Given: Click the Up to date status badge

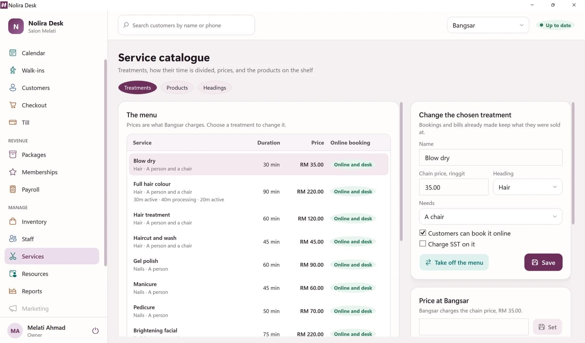Looking at the screenshot, I should pyautogui.click(x=555, y=25).
